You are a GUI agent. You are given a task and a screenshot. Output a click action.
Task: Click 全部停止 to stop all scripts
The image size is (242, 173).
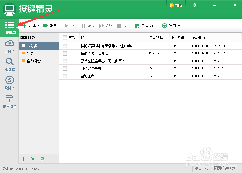(x=145, y=25)
